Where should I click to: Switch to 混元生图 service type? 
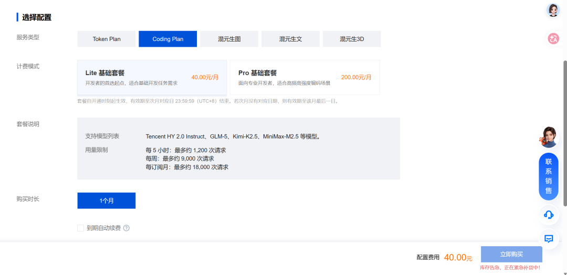pyautogui.click(x=229, y=39)
